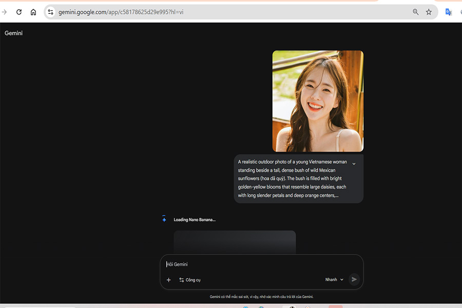
Task: Click the Gemini sparkle loading icon
Action: (164, 219)
